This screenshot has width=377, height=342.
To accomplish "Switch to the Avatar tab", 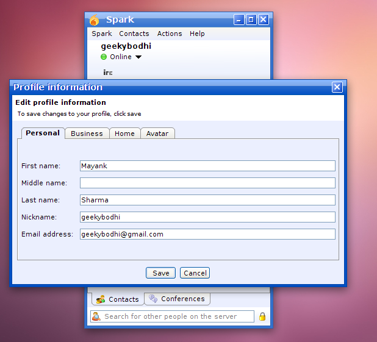I will click(x=157, y=134).
